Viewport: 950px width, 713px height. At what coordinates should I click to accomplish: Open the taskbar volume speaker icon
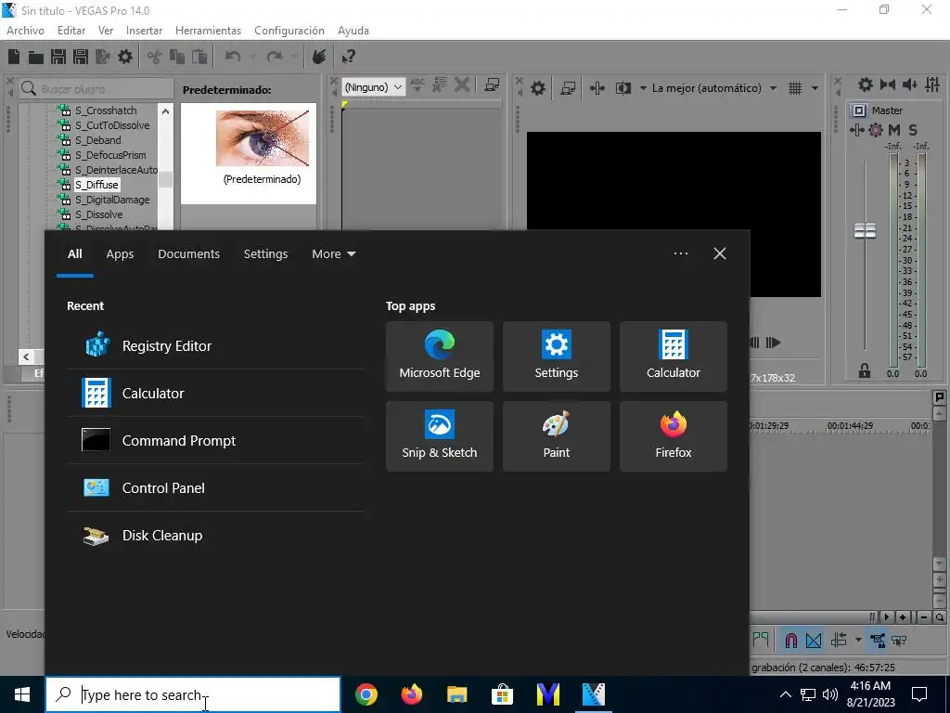click(830, 694)
